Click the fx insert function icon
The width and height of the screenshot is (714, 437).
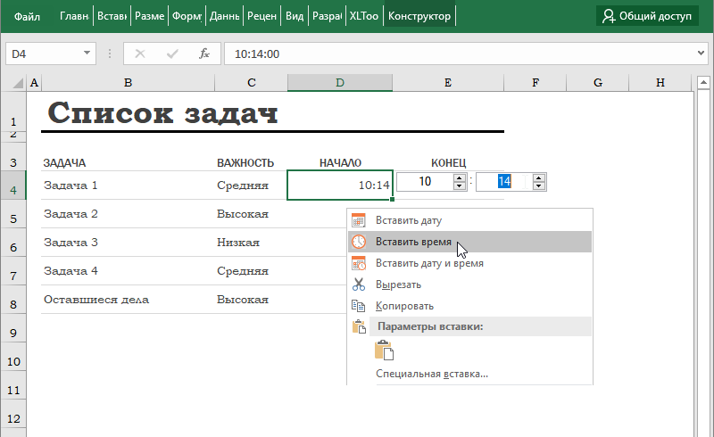click(204, 54)
